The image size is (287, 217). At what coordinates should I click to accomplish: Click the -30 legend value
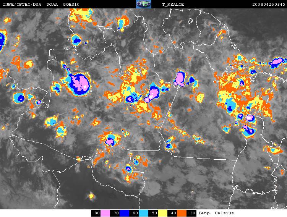[x=191, y=213]
